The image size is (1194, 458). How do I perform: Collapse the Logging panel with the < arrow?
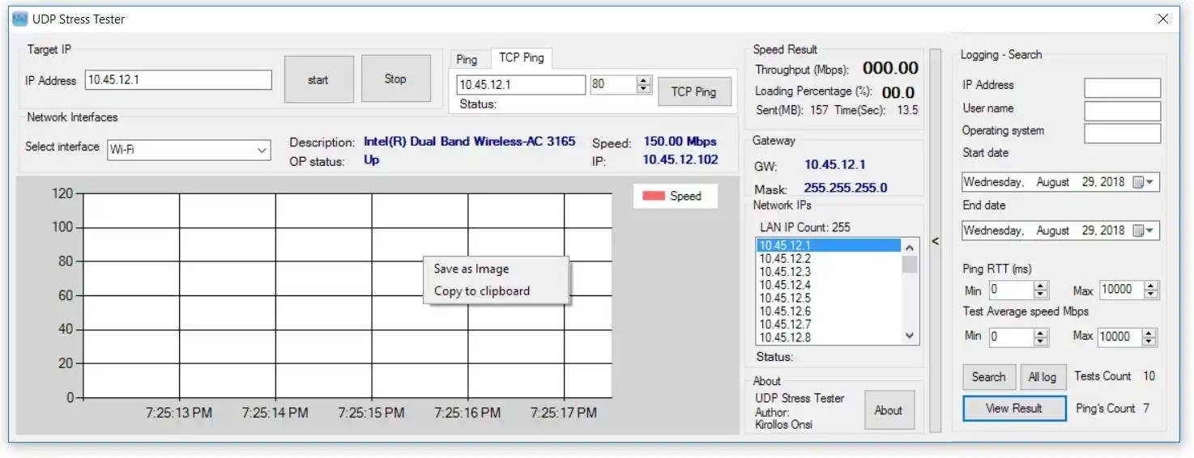(x=936, y=241)
